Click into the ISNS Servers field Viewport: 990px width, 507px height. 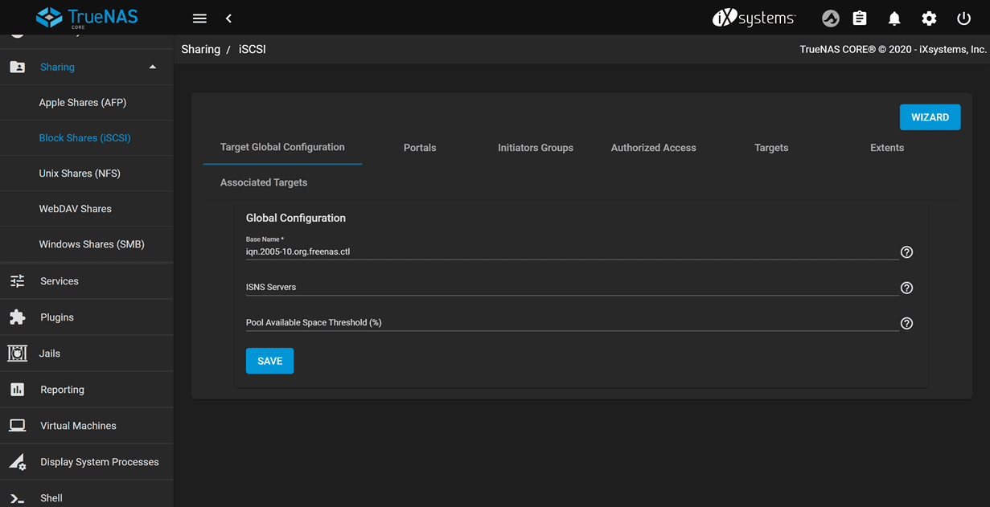coord(571,288)
